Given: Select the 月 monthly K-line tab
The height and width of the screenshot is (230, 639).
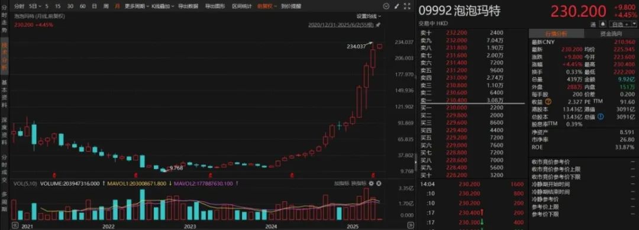Looking at the screenshot, I should (x=117, y=7).
